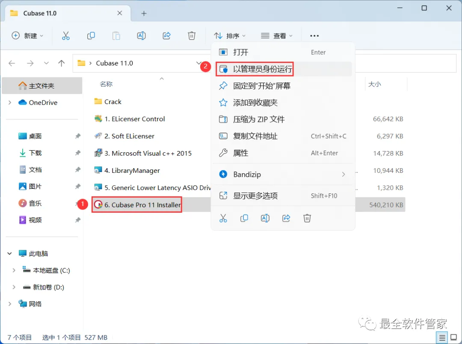The width and height of the screenshot is (462, 344).
Task: Switch to details view icon in status bar
Action: coord(442,338)
